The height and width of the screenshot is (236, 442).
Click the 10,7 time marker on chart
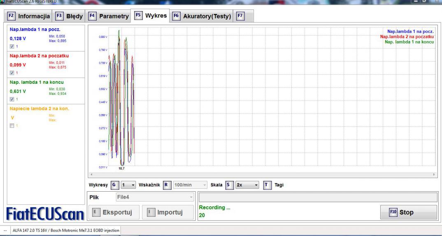pos(121,168)
